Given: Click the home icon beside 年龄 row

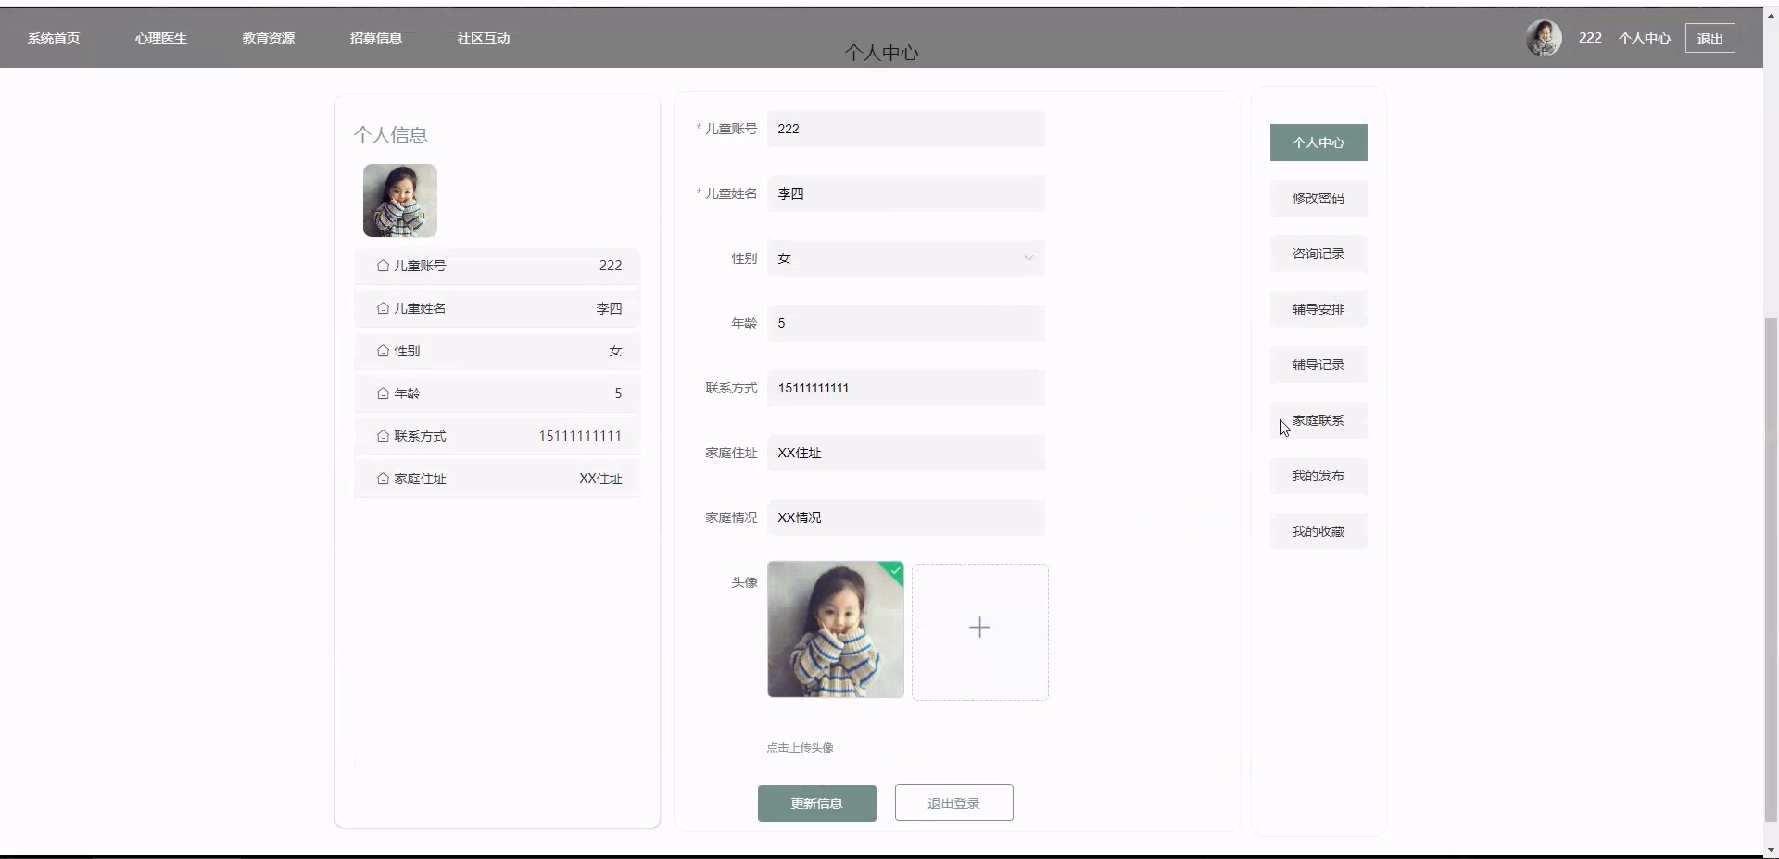Looking at the screenshot, I should [x=383, y=393].
